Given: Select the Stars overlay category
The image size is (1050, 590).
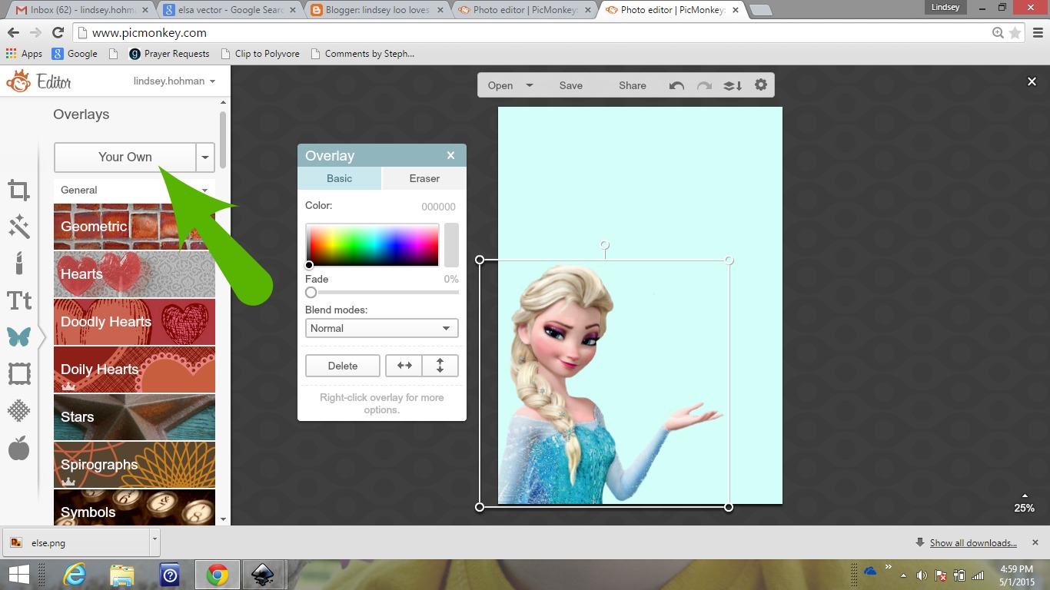Looking at the screenshot, I should 135,417.
